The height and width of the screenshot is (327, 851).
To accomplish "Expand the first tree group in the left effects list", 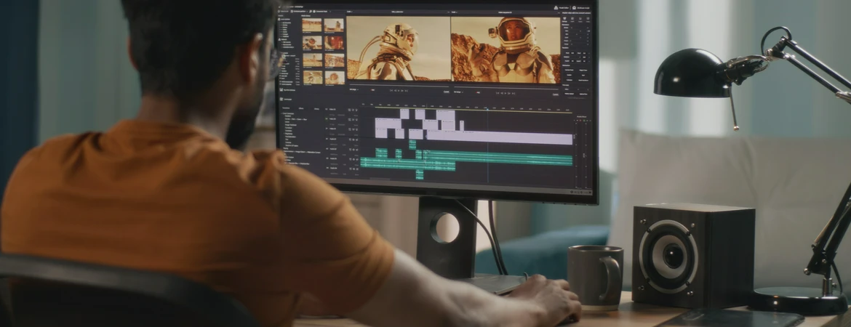I will click(281, 114).
